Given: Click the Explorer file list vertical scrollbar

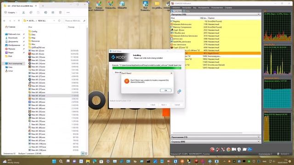Looking at the screenshot, I should pos(87,64).
